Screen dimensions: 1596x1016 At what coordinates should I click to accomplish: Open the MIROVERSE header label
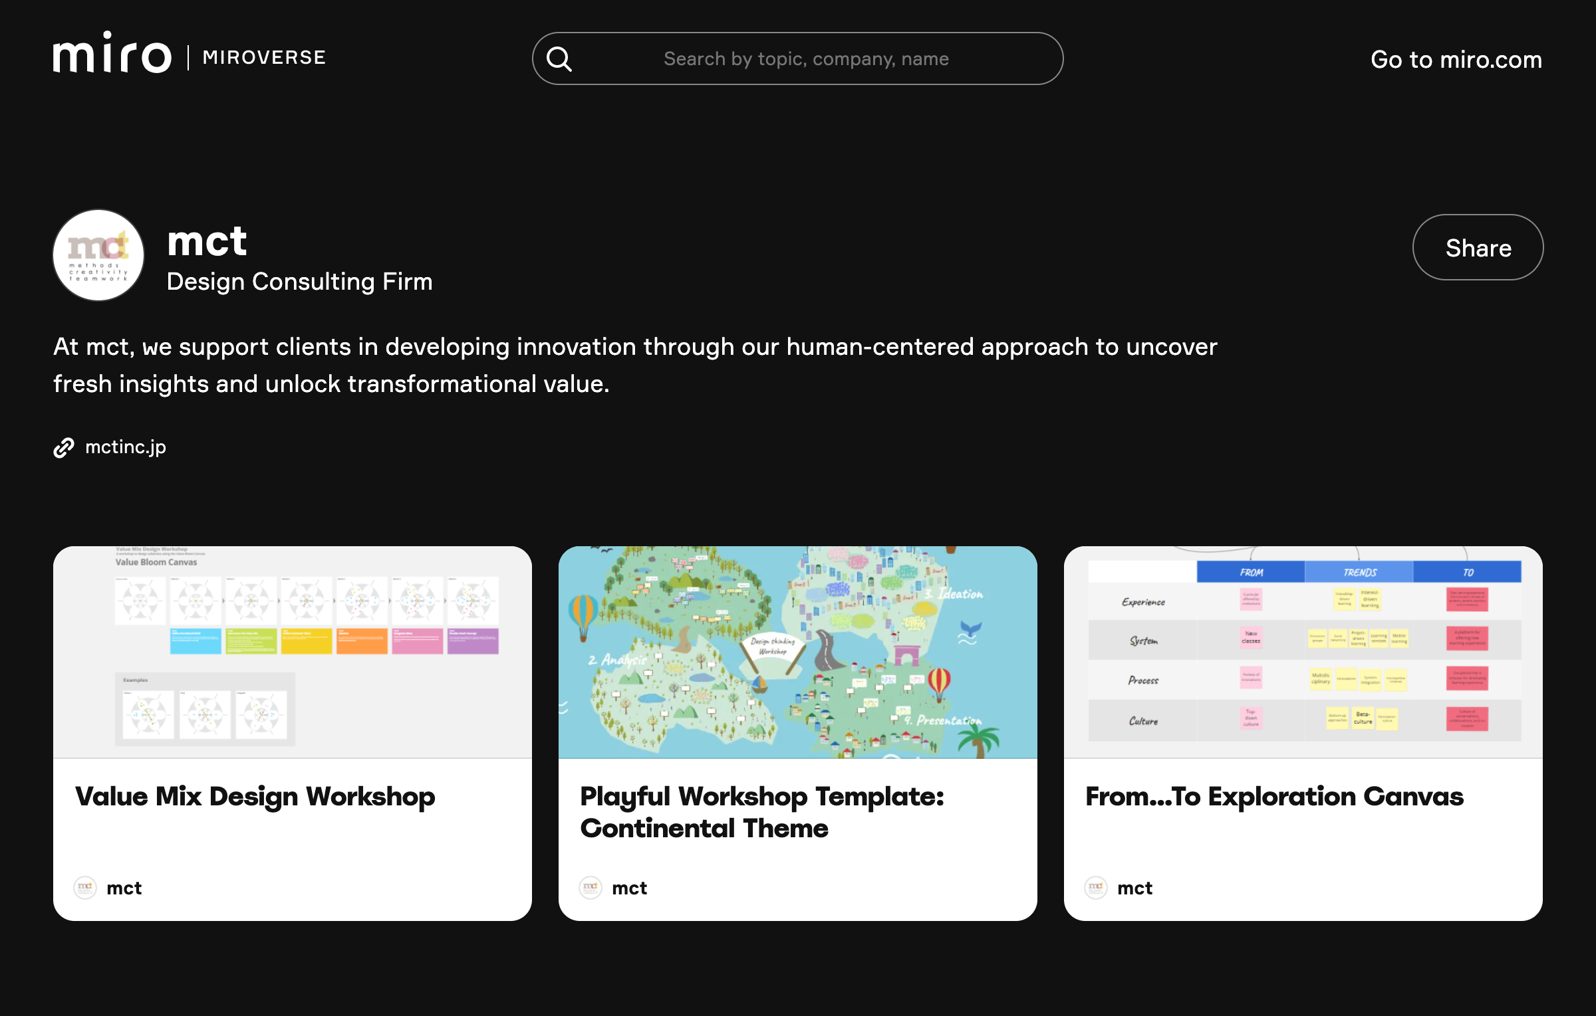(264, 58)
